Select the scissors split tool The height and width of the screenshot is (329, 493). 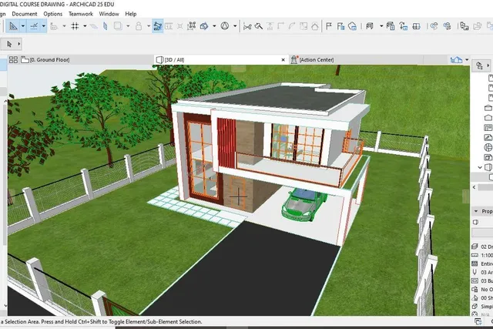pos(247,26)
